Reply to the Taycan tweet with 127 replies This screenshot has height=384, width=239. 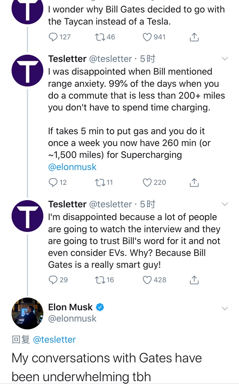[x=53, y=37]
